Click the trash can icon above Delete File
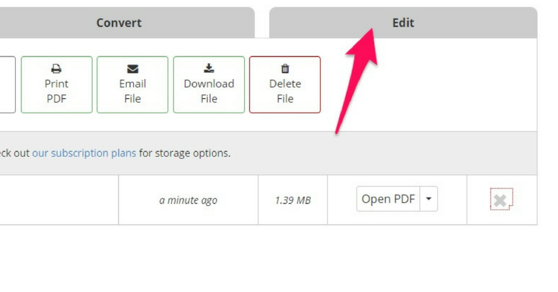The width and height of the screenshot is (558, 292). pos(285,68)
